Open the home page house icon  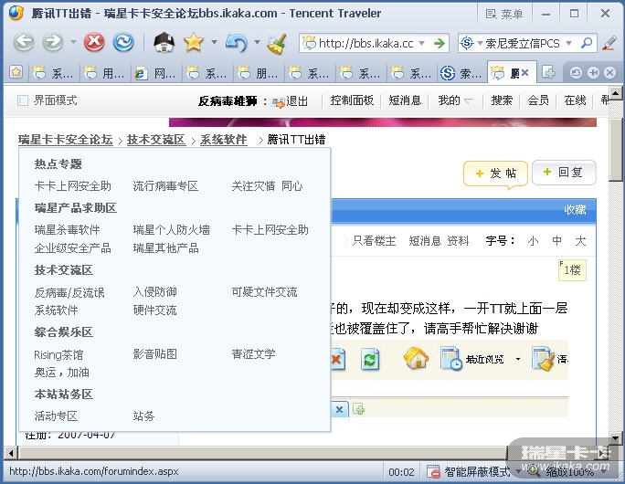coord(164,42)
